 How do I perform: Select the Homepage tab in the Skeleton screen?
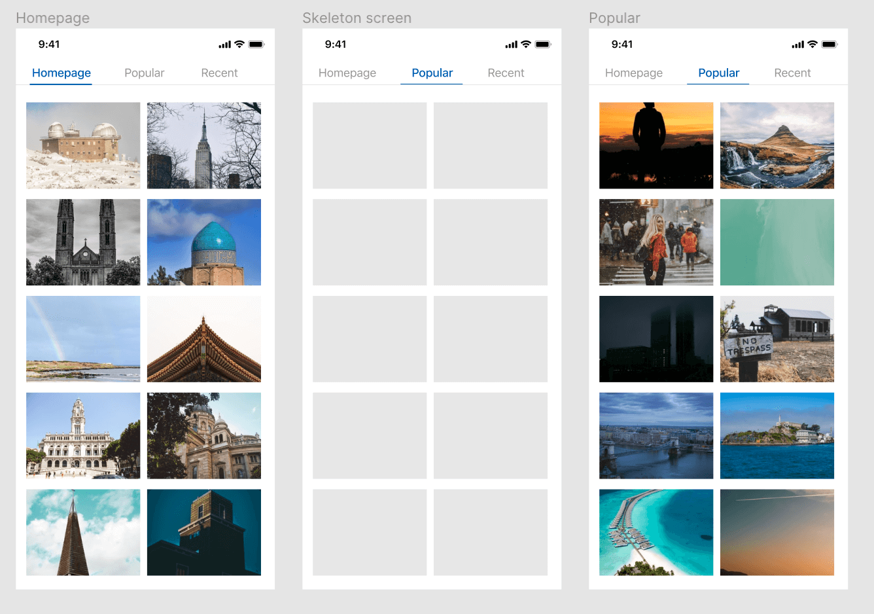coord(347,73)
